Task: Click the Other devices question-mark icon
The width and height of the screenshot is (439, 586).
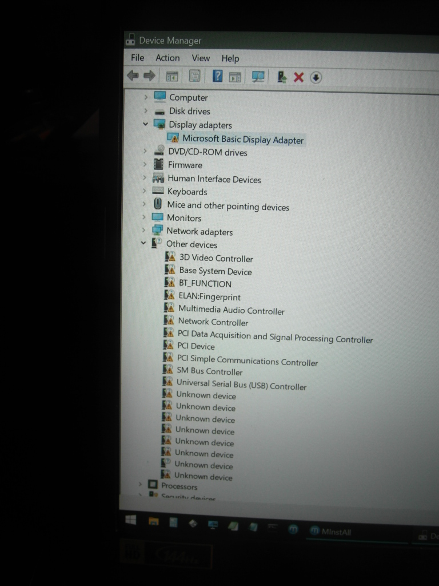Action: tap(157, 243)
